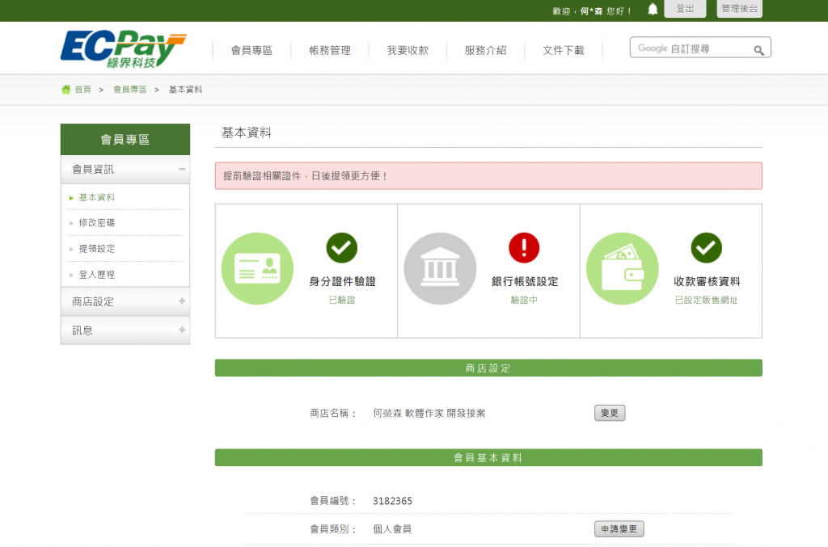Click the 身分證件驗證 title
The image size is (828, 547).
click(342, 281)
